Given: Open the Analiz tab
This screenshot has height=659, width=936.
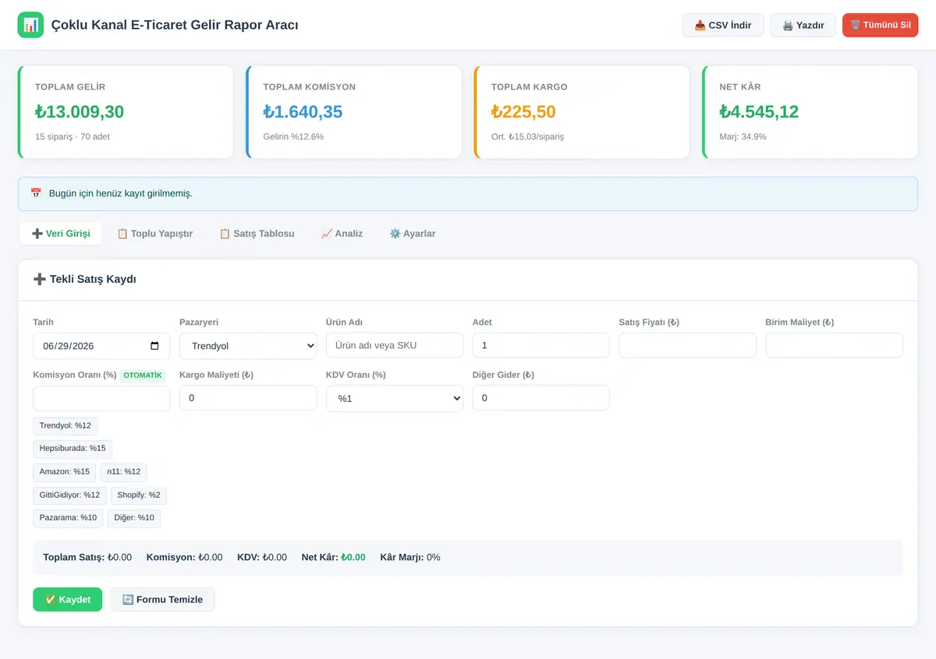Looking at the screenshot, I should click(342, 234).
